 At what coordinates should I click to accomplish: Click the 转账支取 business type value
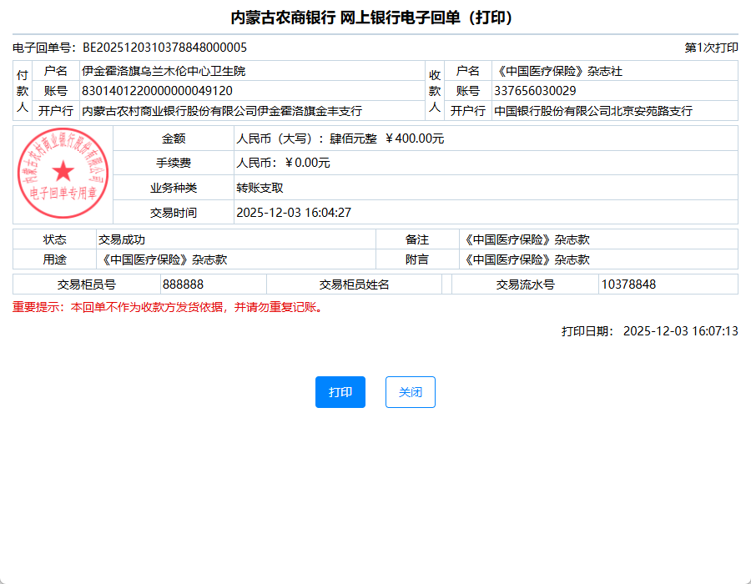(x=260, y=188)
